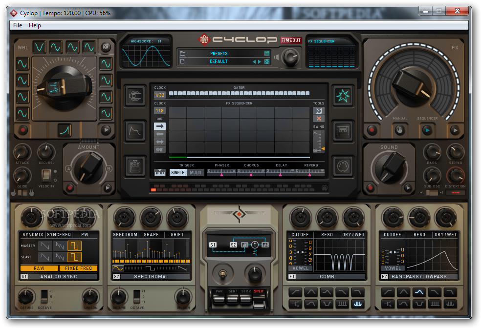Click the VOWEL button in F1 panel
The width and height of the screenshot is (482, 329).
(300, 268)
